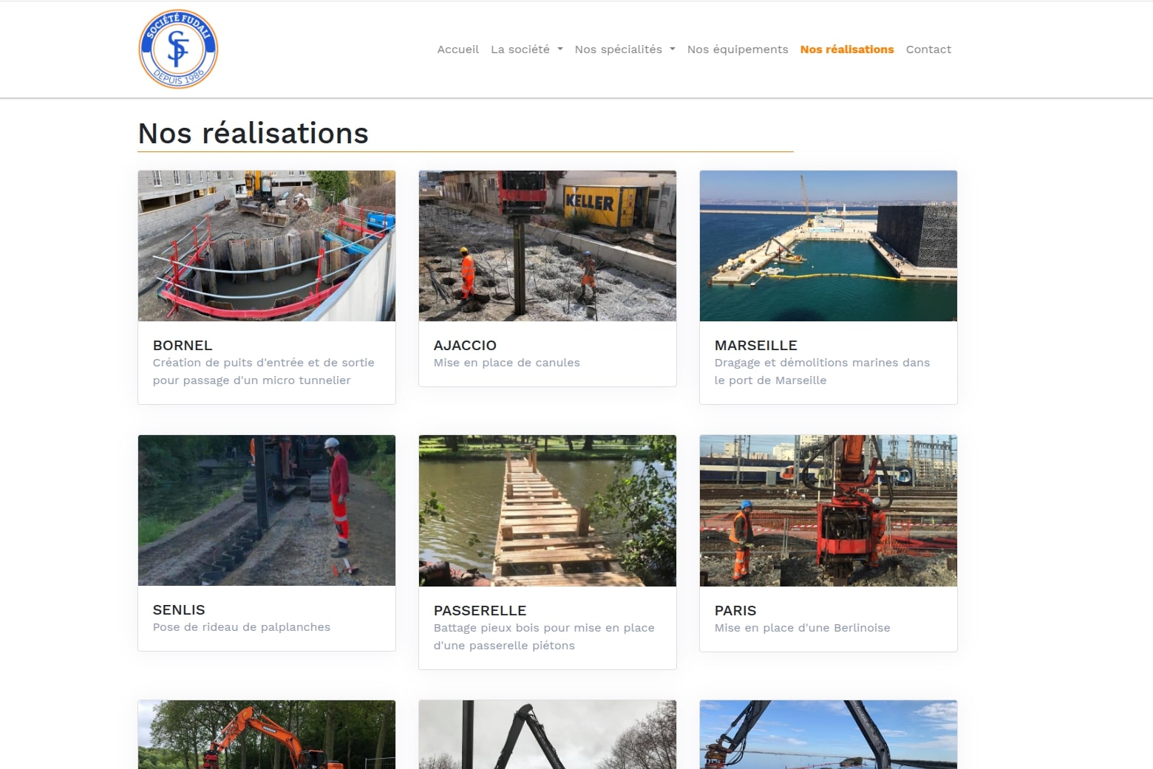Click the SENLIS card title
1153x769 pixels.
[179, 609]
